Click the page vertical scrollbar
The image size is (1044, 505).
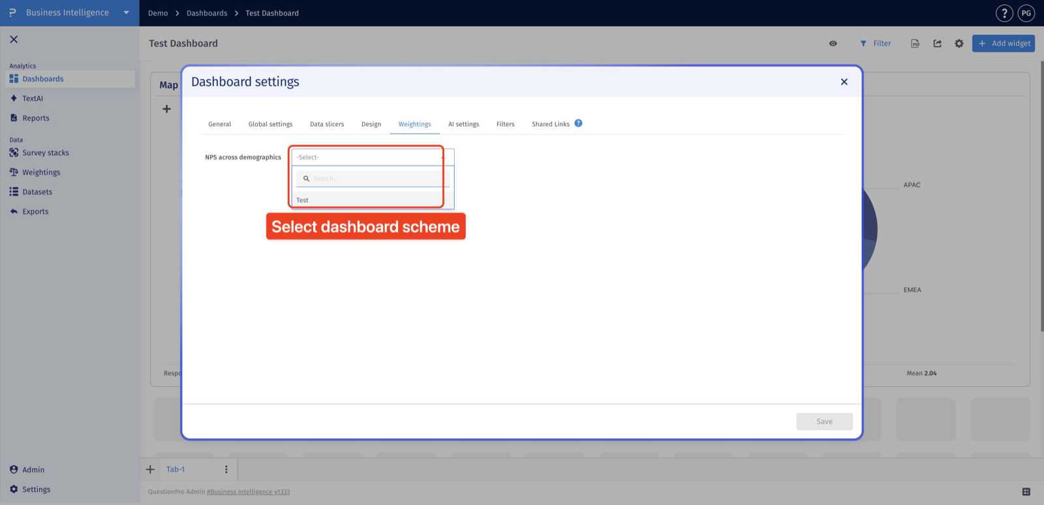coord(1041,196)
